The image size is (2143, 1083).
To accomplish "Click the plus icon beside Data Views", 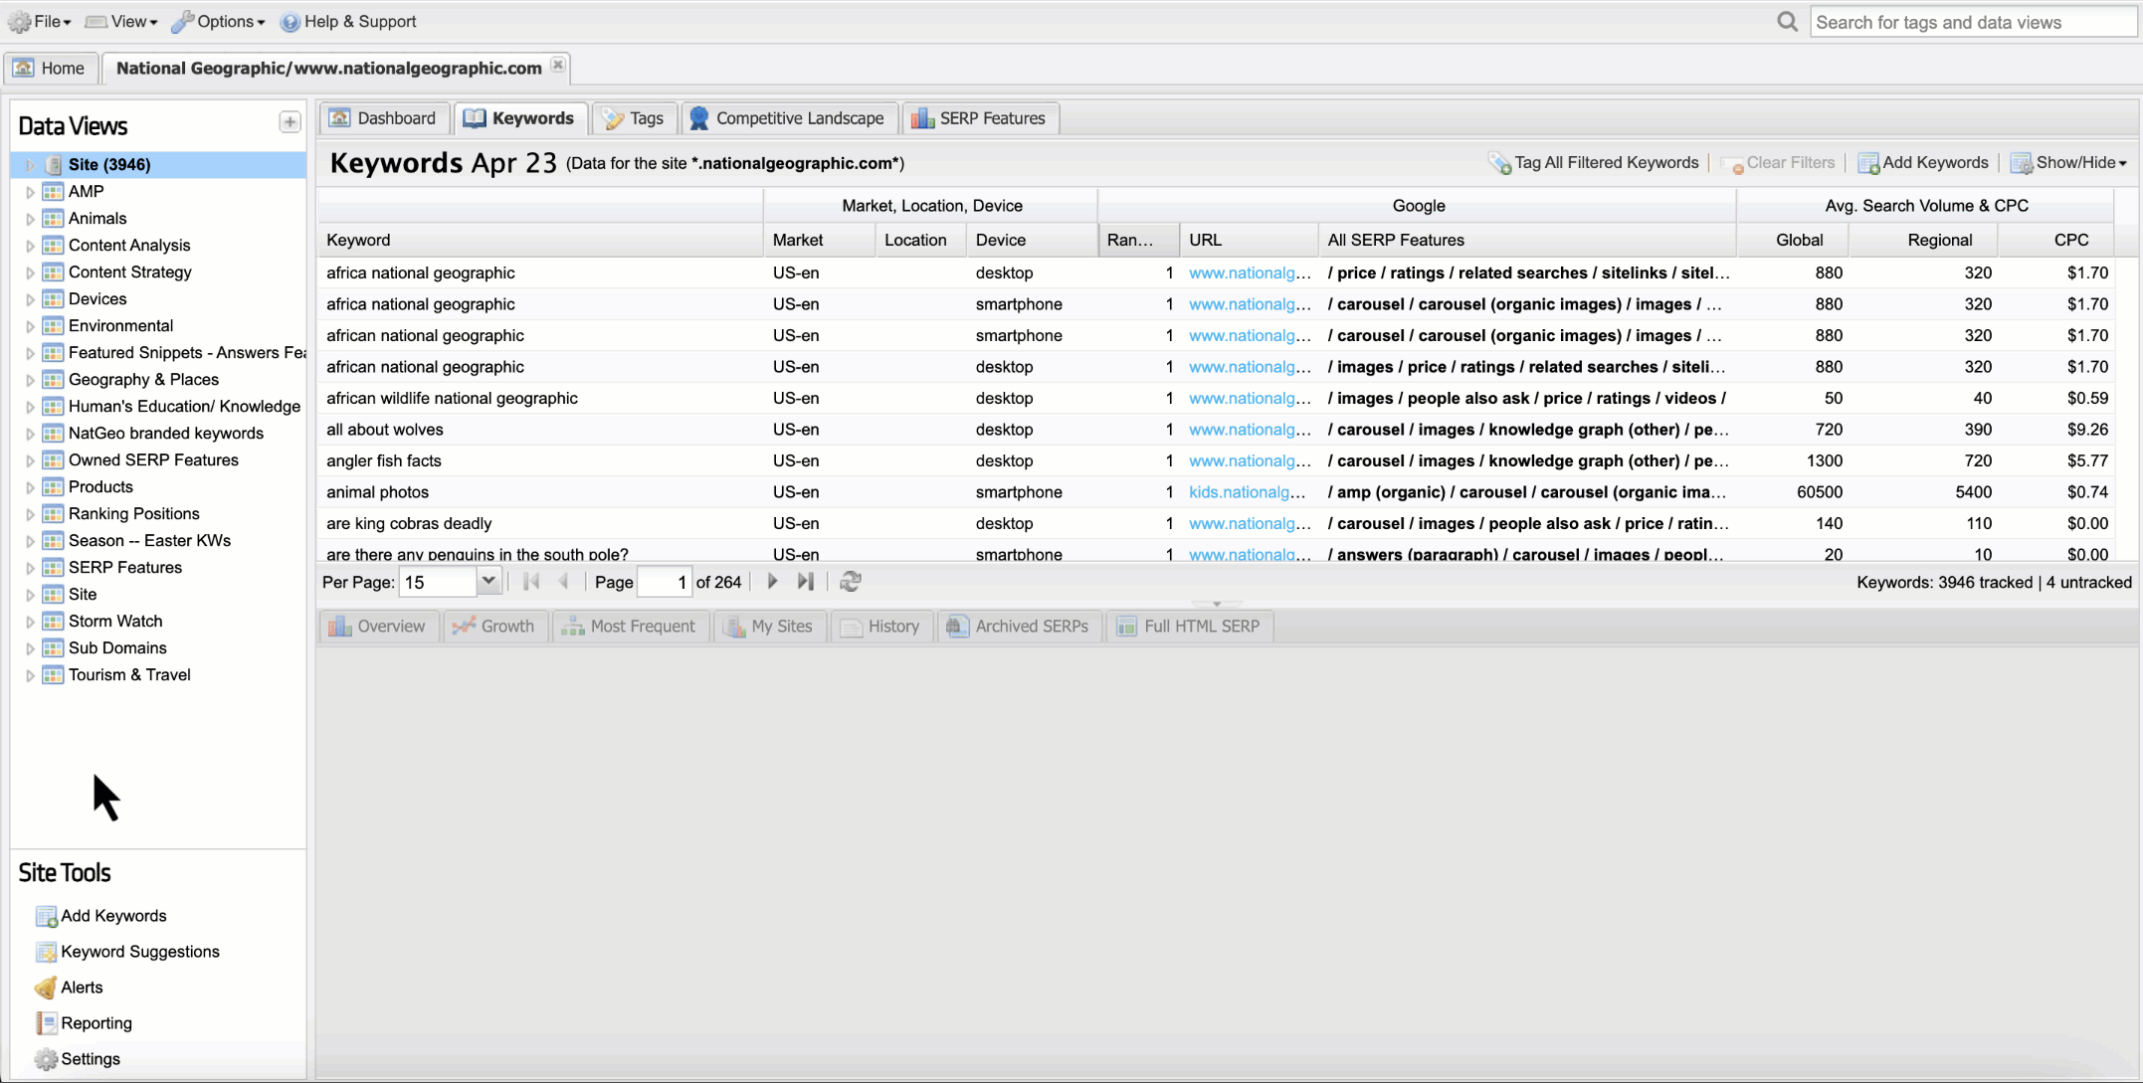I will click(x=290, y=122).
